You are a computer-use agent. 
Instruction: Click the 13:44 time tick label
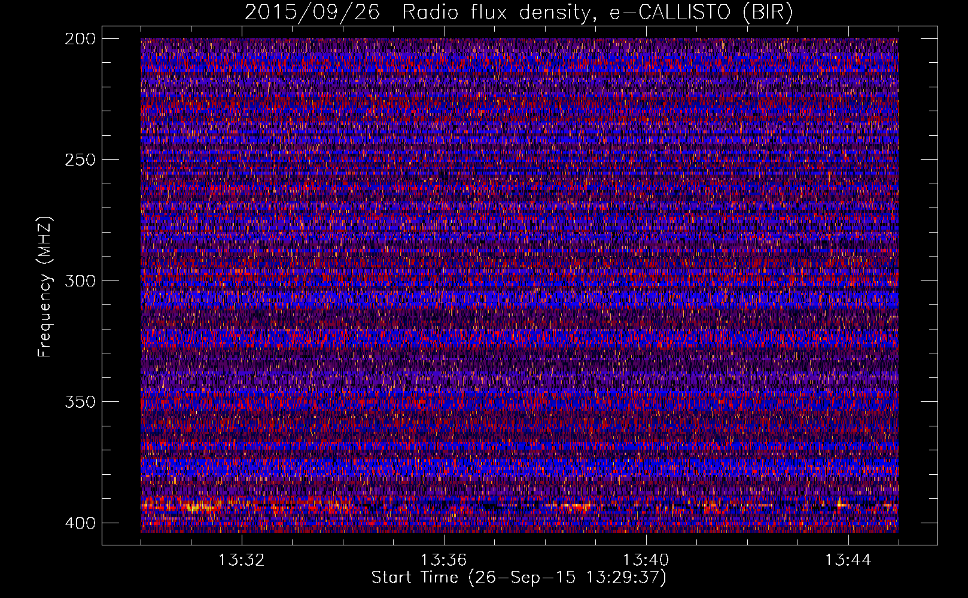(x=848, y=560)
